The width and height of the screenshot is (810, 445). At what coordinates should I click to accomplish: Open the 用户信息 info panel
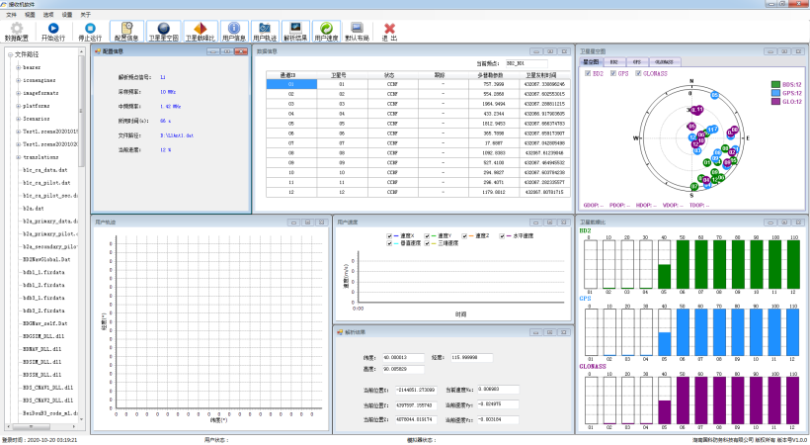click(x=234, y=31)
